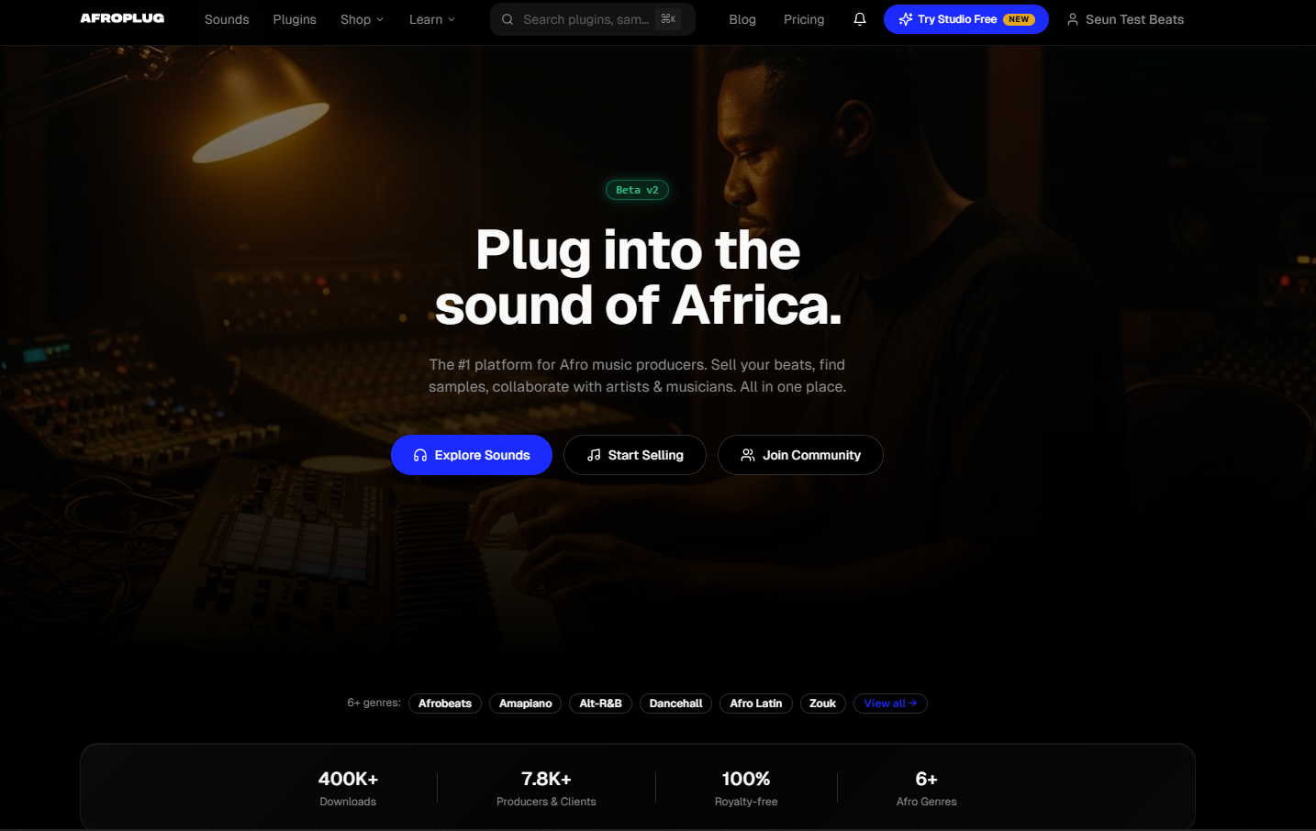Expand the Shop dropdown menu
The image size is (1316, 831).
point(362,19)
